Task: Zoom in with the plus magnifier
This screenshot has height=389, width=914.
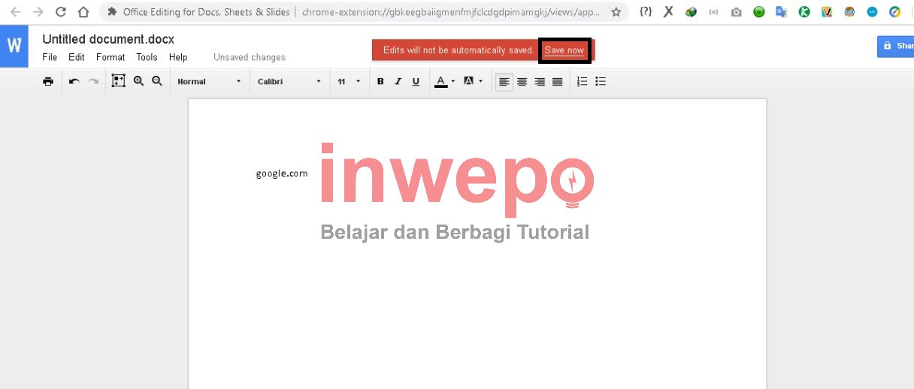Action: [138, 81]
